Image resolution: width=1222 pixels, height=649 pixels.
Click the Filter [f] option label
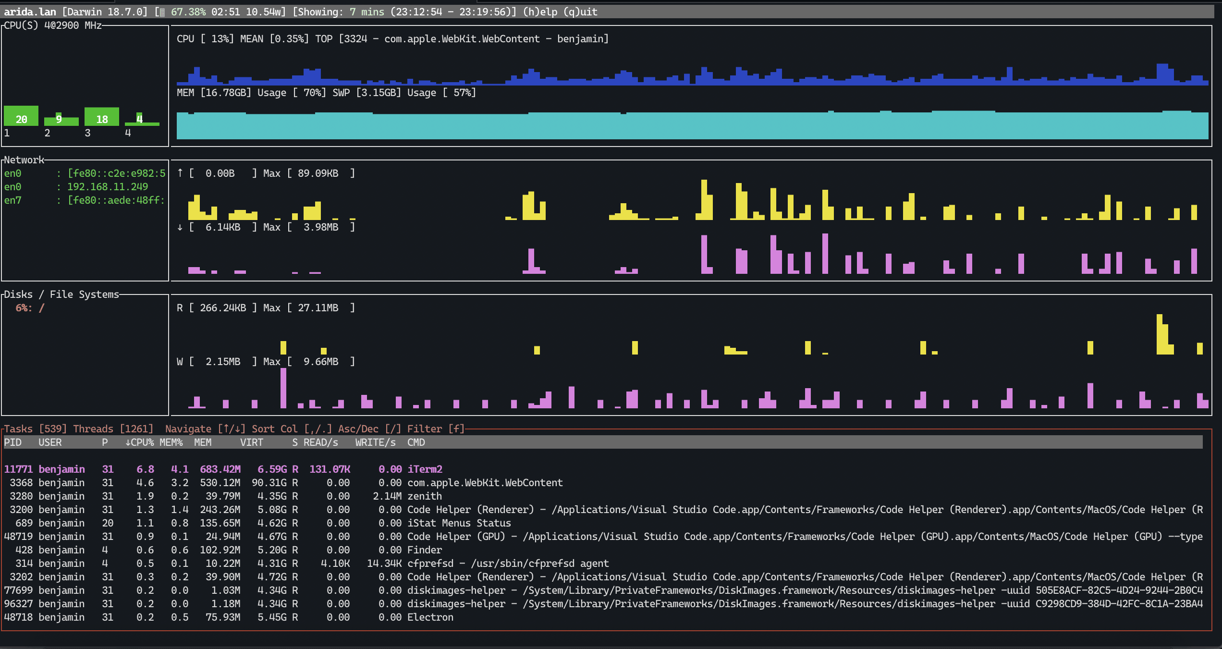[436, 429]
